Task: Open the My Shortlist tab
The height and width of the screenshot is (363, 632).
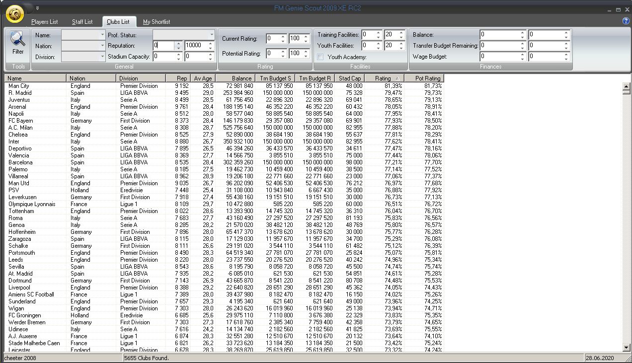Action: tap(157, 22)
